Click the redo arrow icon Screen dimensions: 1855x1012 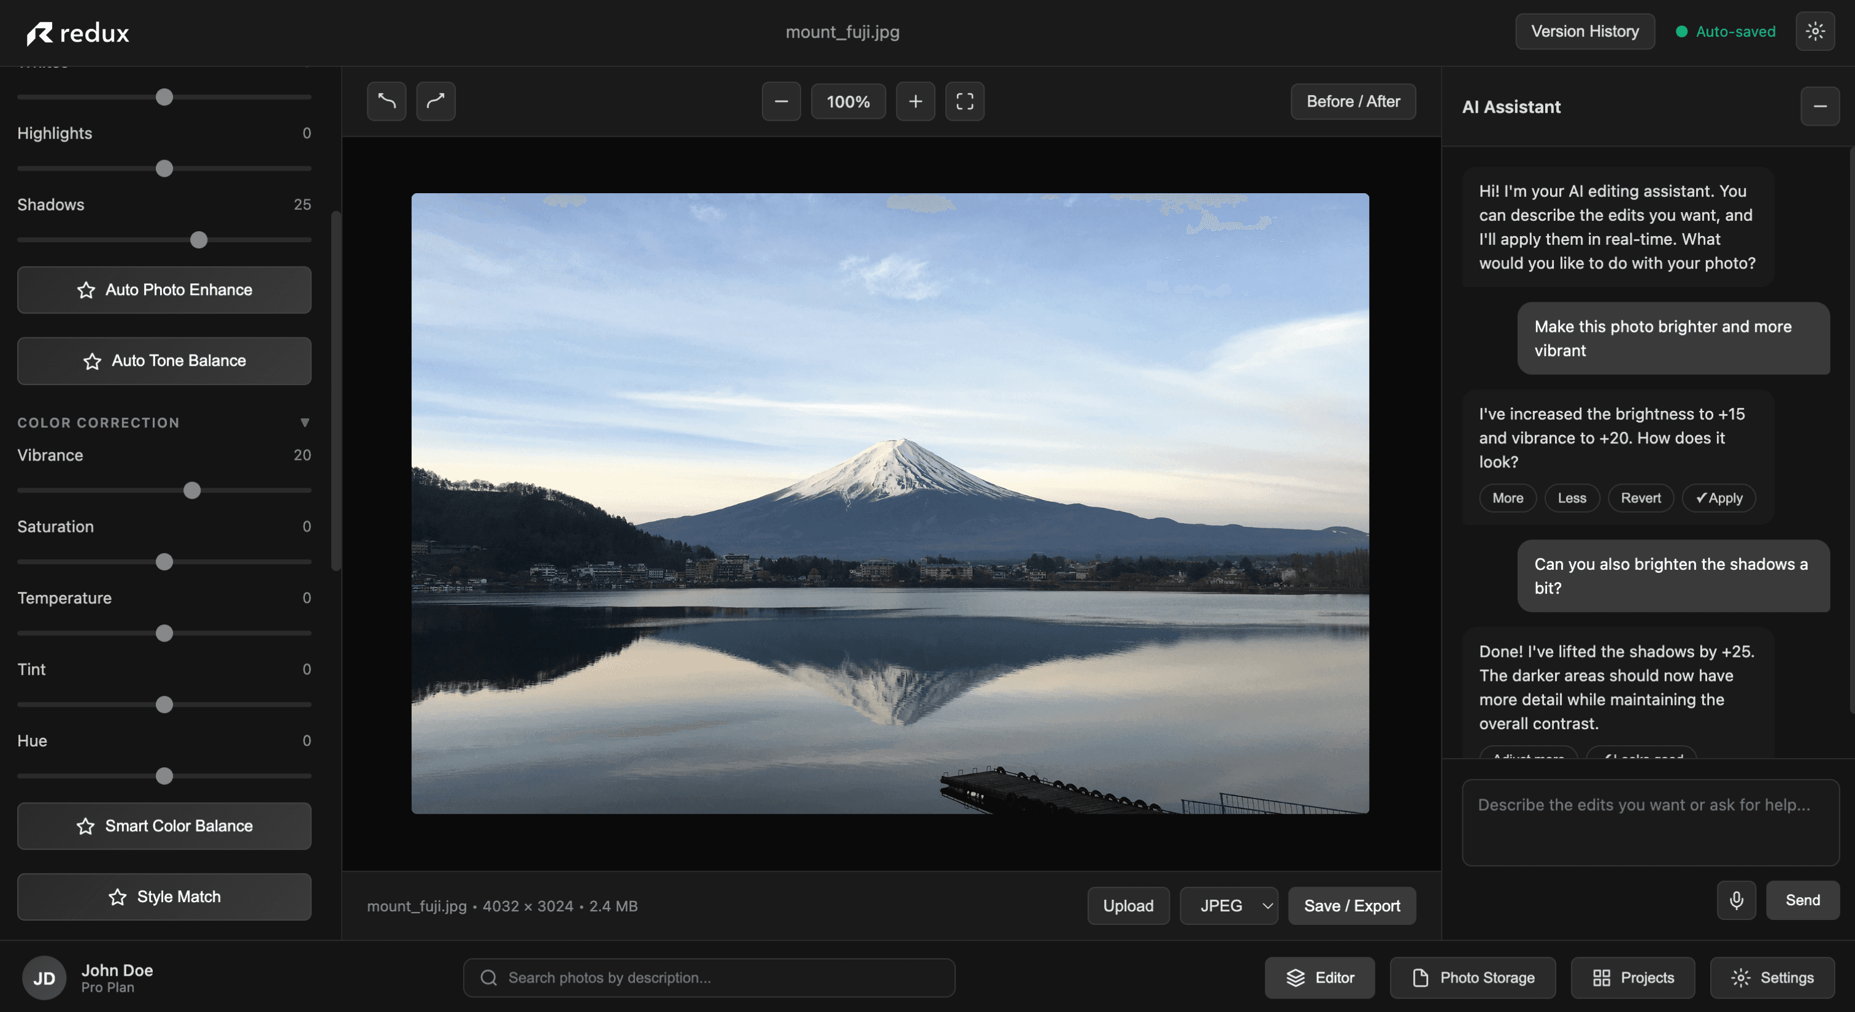point(436,101)
